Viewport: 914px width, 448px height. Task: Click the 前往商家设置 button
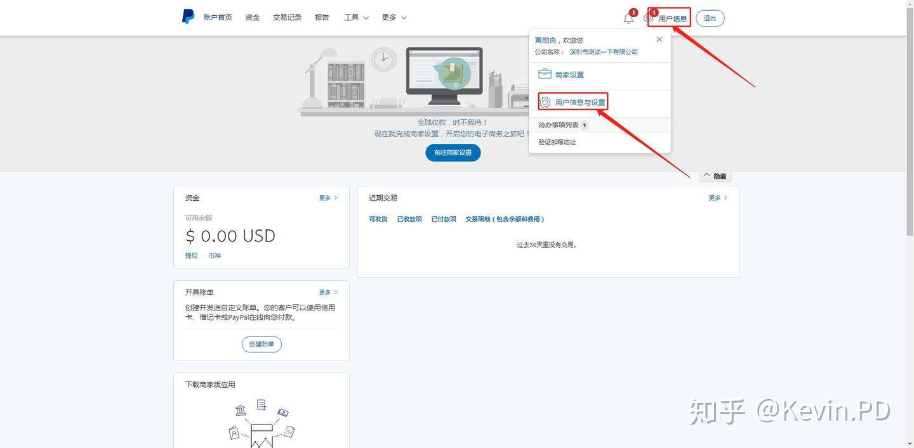pos(453,152)
